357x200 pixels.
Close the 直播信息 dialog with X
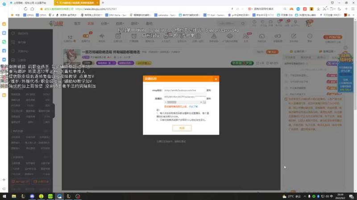coord(216,79)
